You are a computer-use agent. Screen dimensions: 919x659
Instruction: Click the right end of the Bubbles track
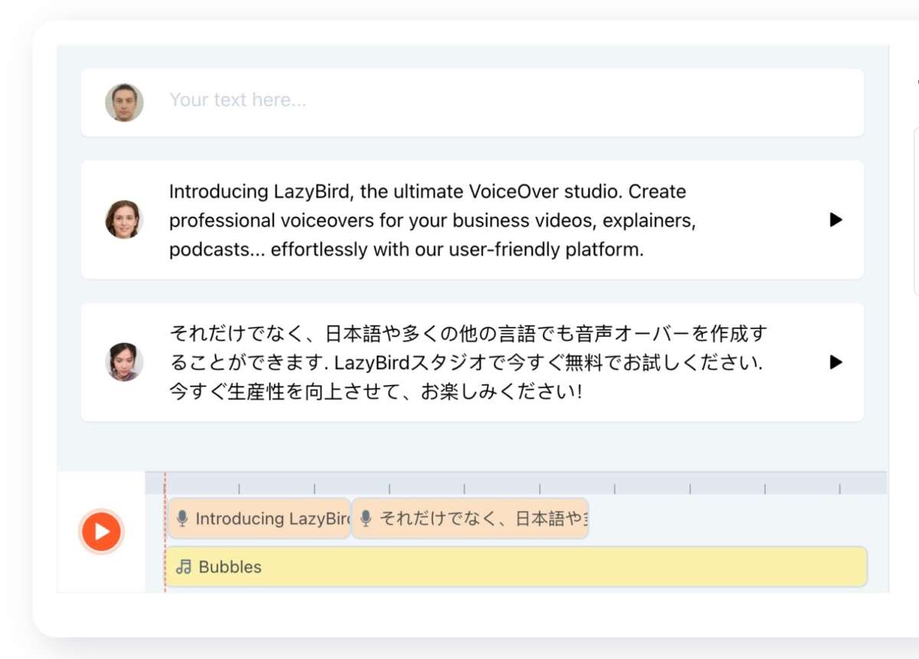coord(858,567)
